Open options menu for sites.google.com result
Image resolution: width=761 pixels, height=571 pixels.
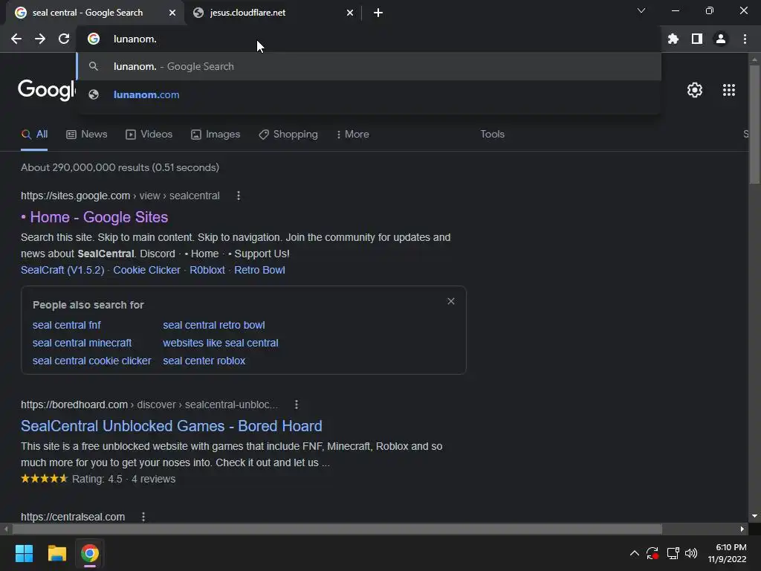[239, 196]
